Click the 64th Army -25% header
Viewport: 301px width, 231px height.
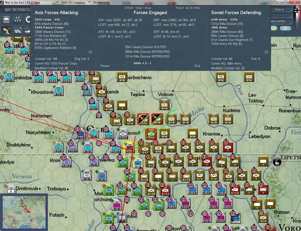[x=224, y=20]
